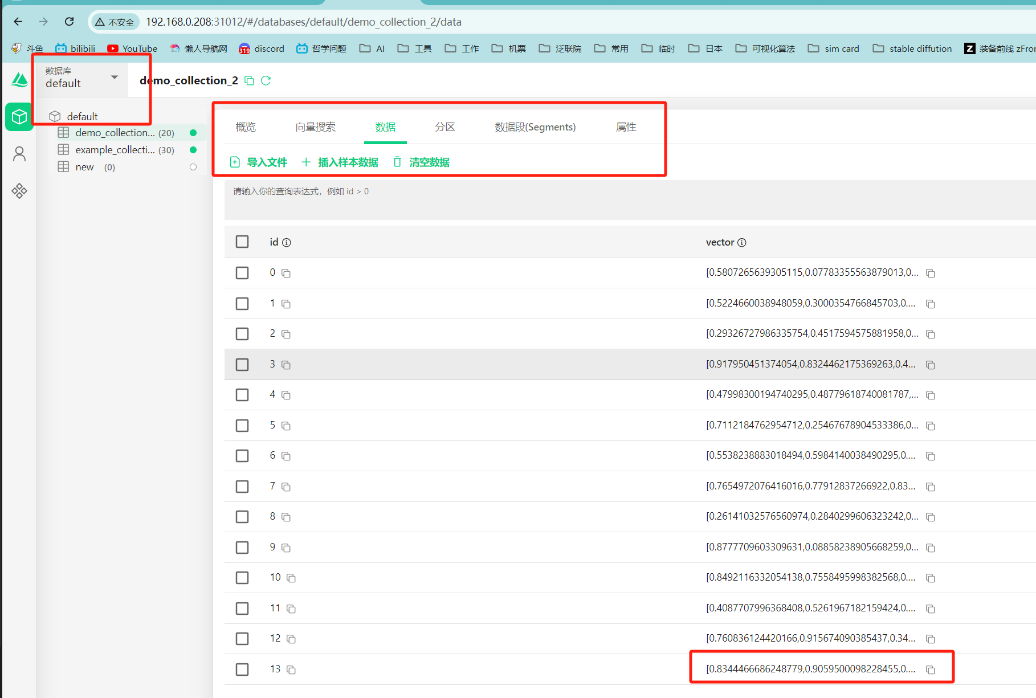1036x698 pixels.
Task: Click the 导入文件 button
Action: tap(258, 162)
